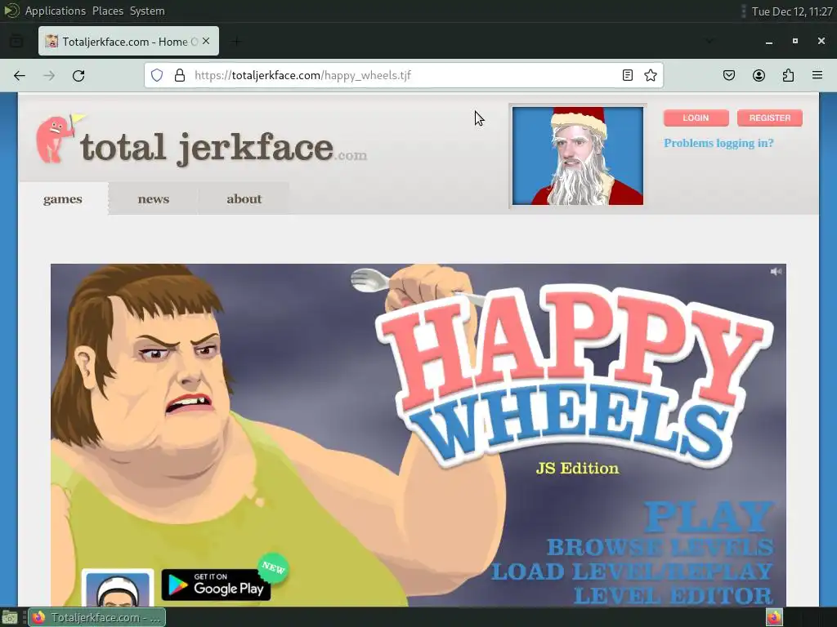
Task: Select the Totaljerkface.com browser tab
Action: tap(128, 41)
